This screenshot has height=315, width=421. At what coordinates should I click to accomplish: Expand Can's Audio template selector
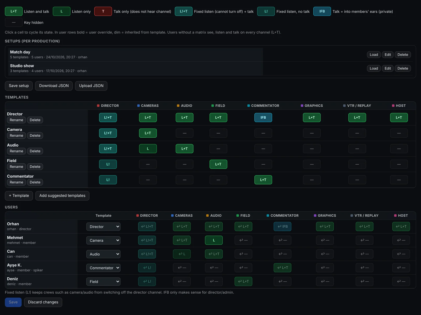click(x=103, y=254)
